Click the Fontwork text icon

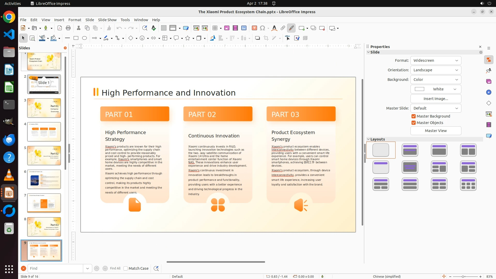[x=274, y=28]
